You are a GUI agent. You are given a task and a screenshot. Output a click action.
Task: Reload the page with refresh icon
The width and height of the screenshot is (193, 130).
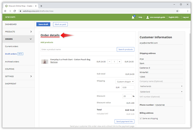coord(15,11)
